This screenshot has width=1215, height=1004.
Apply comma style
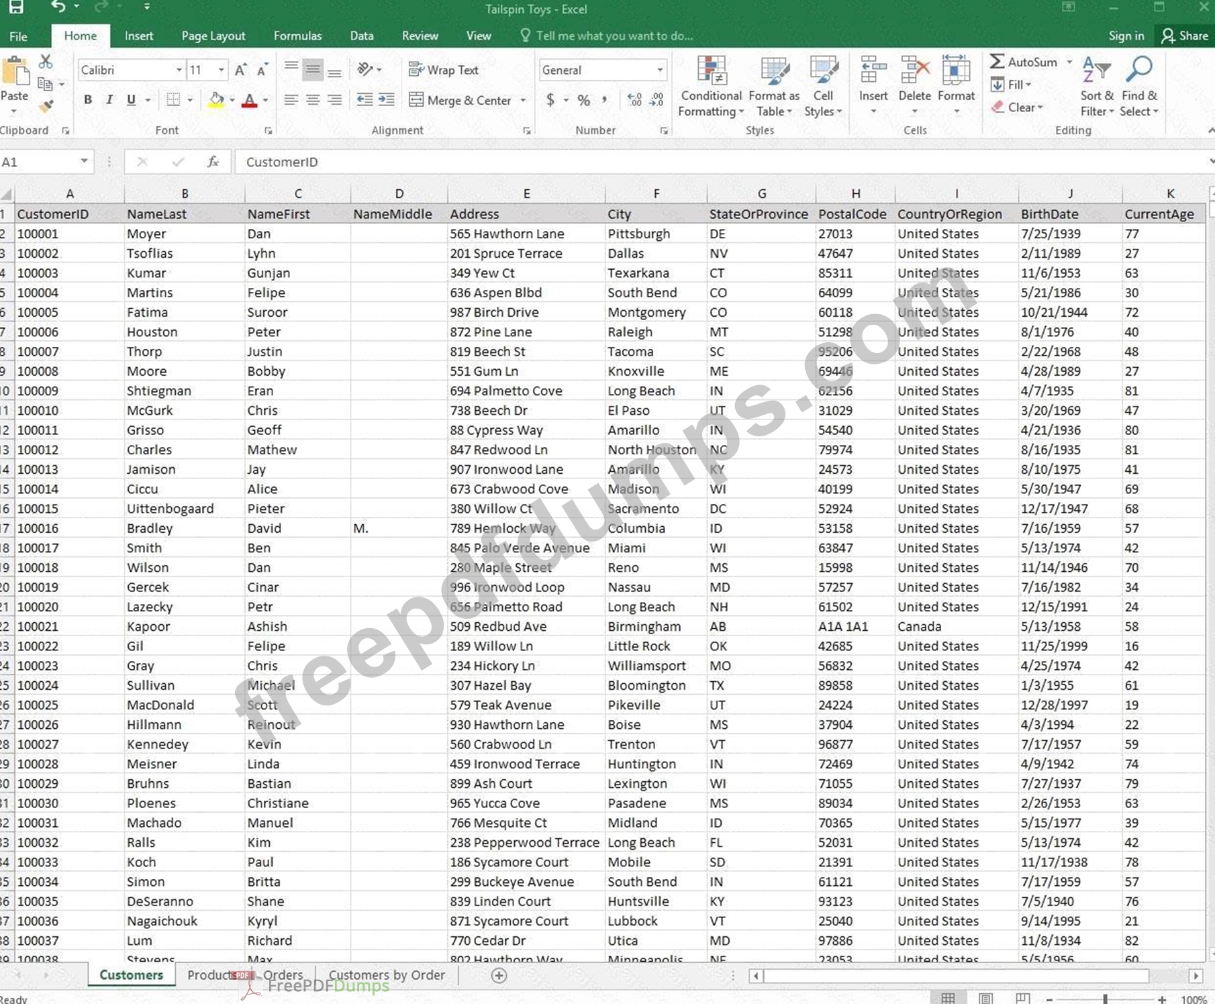605,100
